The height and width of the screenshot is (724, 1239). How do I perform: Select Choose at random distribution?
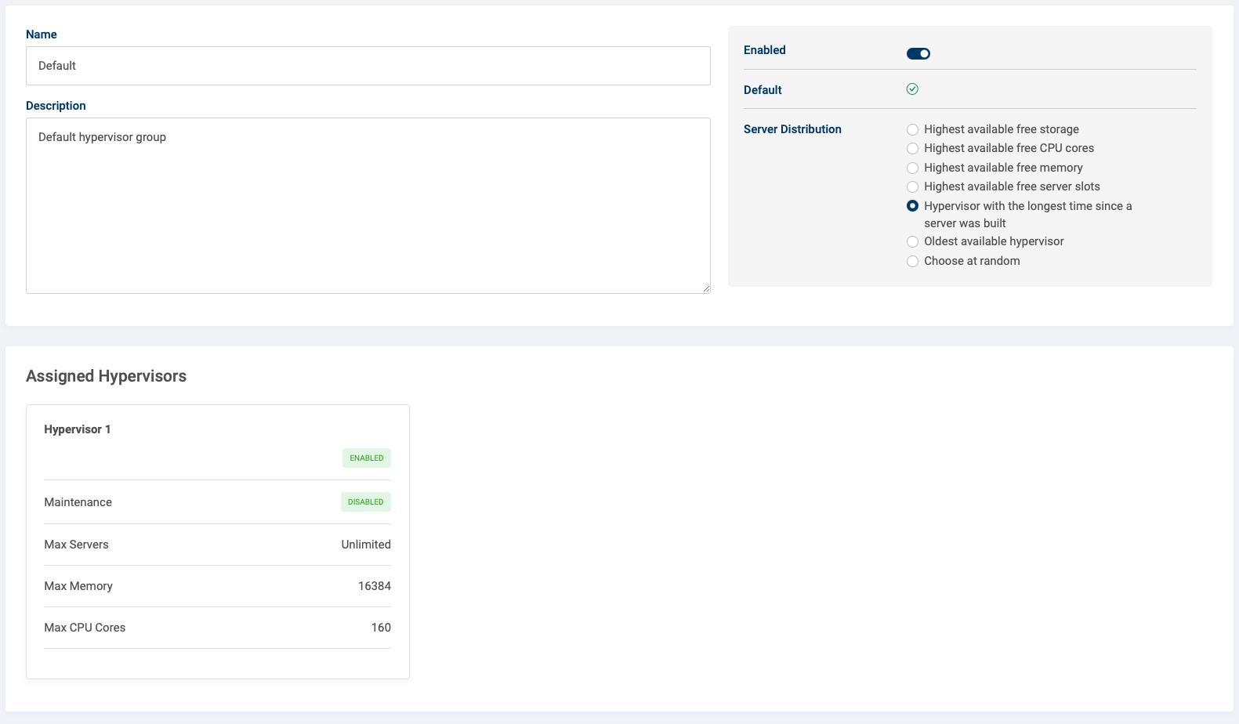point(912,261)
